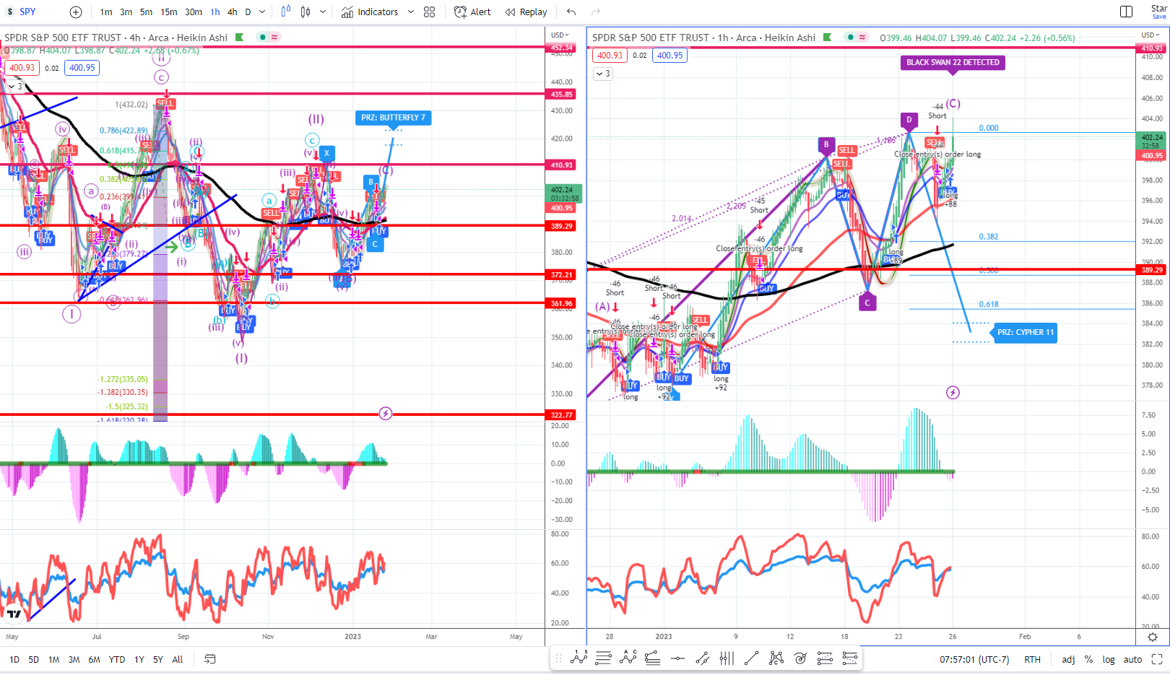The height and width of the screenshot is (675, 1170).
Task: Select the last Fib channel tool icon
Action: point(849,658)
